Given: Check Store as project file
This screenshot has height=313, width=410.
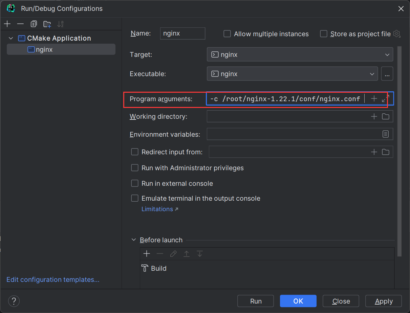Looking at the screenshot, I should (324, 34).
